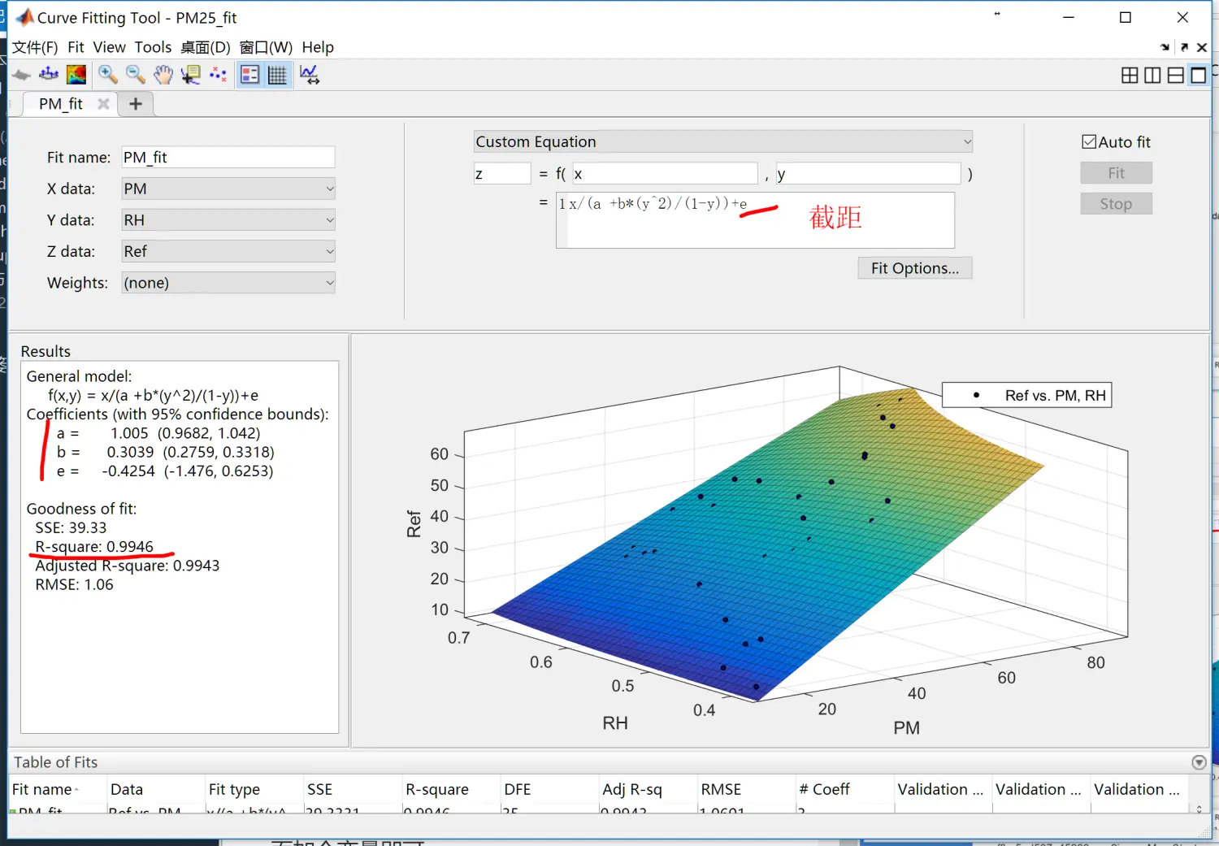Close the PM_fit tab
Image resolution: width=1219 pixels, height=846 pixels.
pyautogui.click(x=103, y=104)
